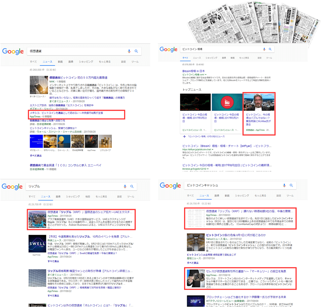Screen dimensions: 321x307
Task: Open ツール options in the 仮想通貨 search
Action: tap(135, 62)
